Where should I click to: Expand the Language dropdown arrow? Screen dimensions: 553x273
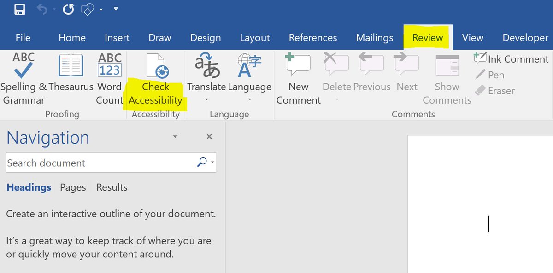[250, 99]
